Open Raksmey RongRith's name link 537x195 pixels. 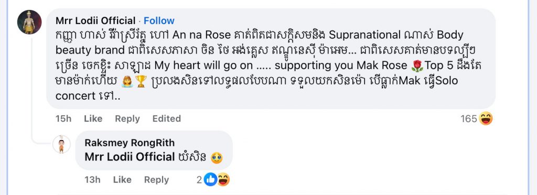click(130, 143)
